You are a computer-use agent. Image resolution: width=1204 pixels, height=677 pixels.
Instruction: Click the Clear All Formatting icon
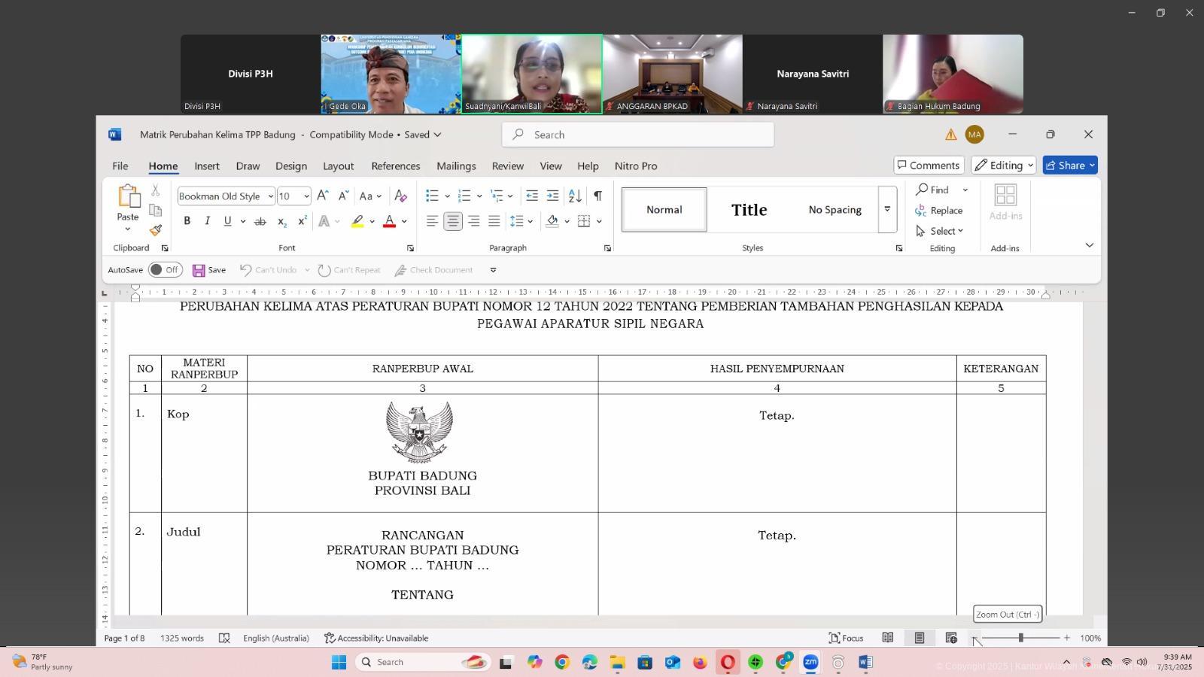tap(400, 196)
